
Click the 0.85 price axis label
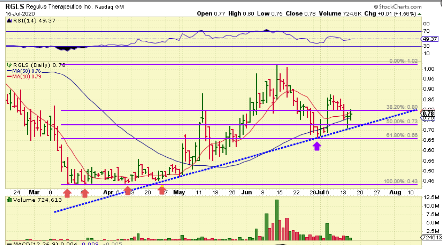click(430, 100)
